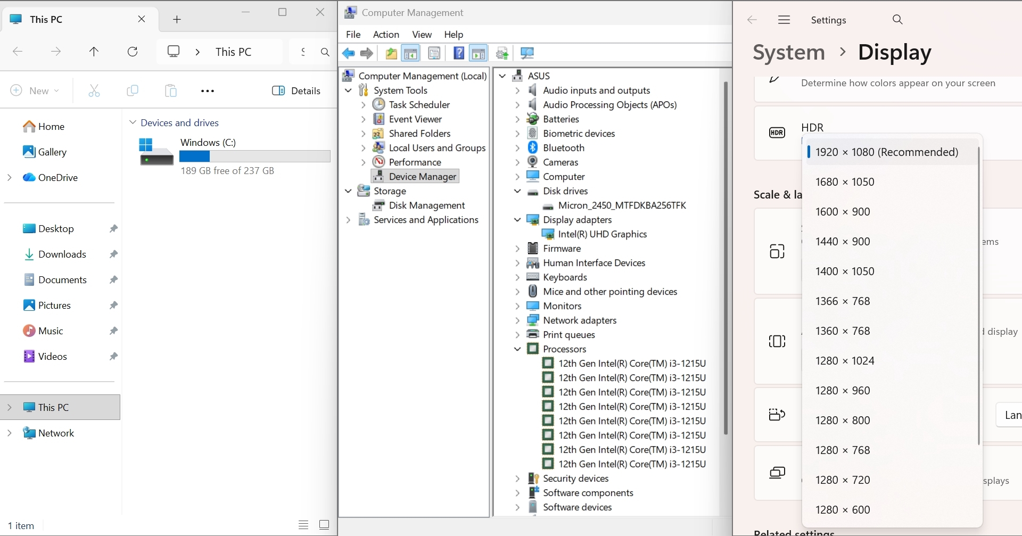Toggle the Details pane in File Explorer
1022x536 pixels.
[296, 90]
